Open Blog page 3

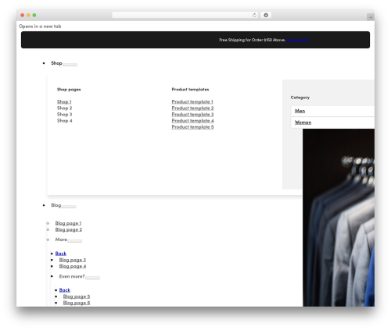[73, 260]
